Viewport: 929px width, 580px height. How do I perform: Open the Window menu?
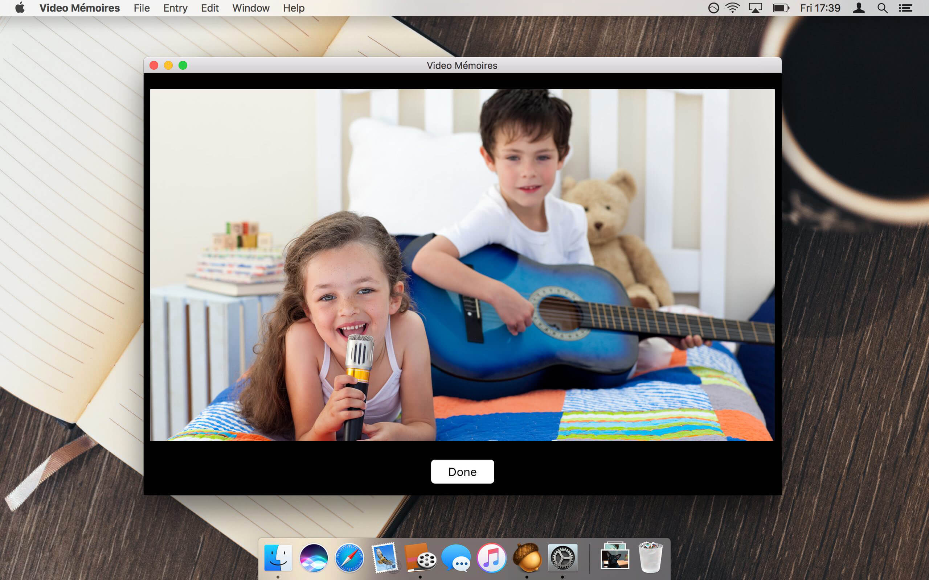pos(251,8)
